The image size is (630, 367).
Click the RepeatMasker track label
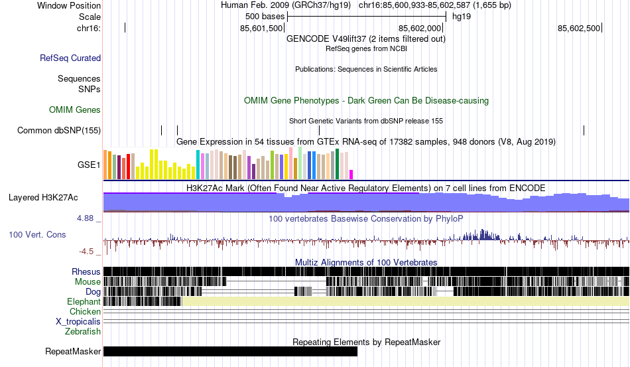[x=73, y=351]
